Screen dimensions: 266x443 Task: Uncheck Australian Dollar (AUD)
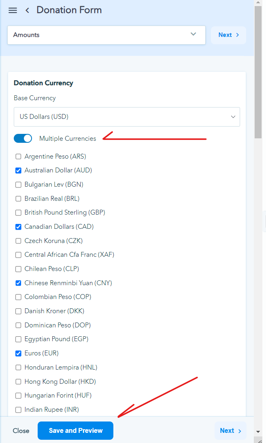(18, 170)
